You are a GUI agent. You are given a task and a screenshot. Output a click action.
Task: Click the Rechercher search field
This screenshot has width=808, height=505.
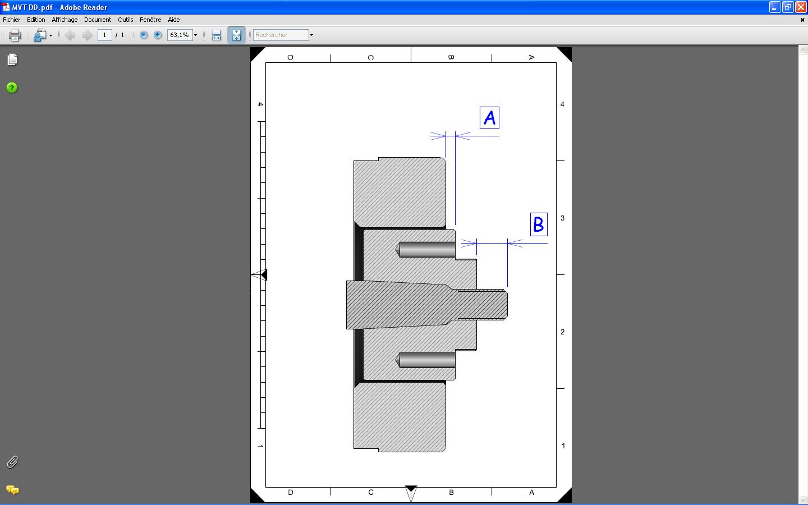(x=281, y=35)
